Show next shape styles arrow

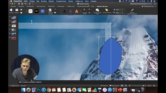point(47,11)
